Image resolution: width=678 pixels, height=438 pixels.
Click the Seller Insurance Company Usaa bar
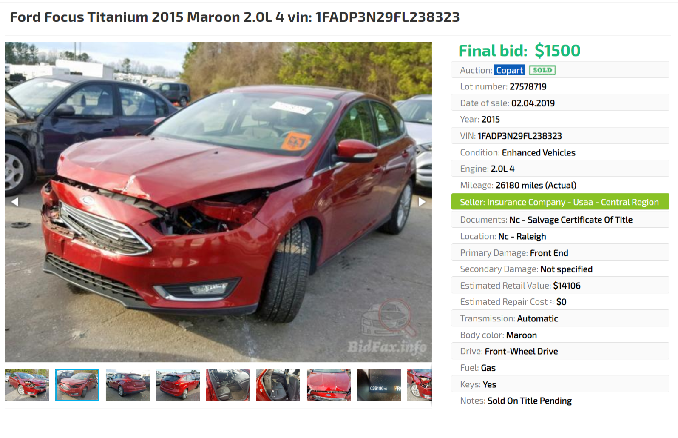560,202
